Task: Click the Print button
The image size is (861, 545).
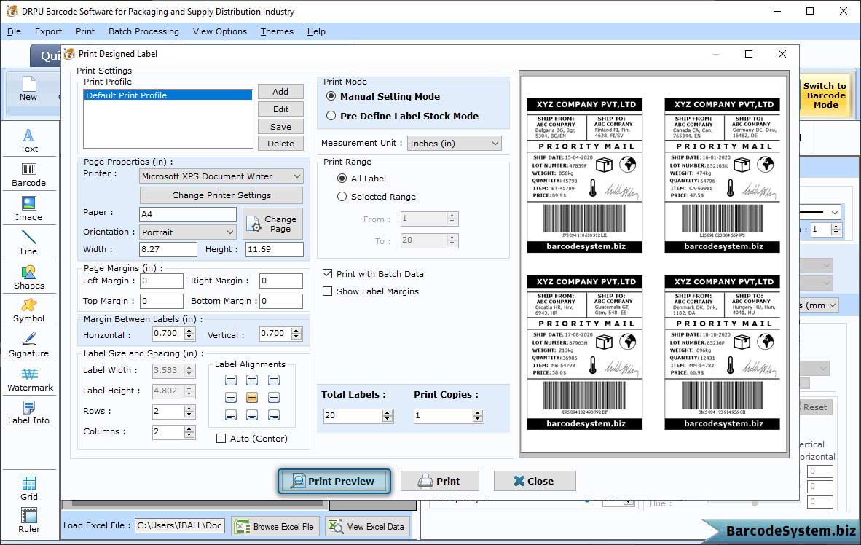Action: tap(440, 482)
